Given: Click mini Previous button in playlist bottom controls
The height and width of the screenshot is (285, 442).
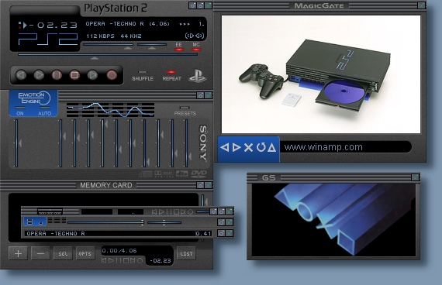Looking at the screenshot, I should (x=104, y=261).
